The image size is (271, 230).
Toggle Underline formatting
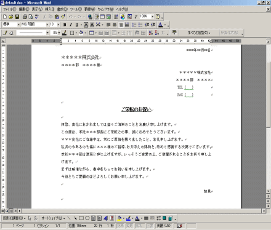[76, 25]
